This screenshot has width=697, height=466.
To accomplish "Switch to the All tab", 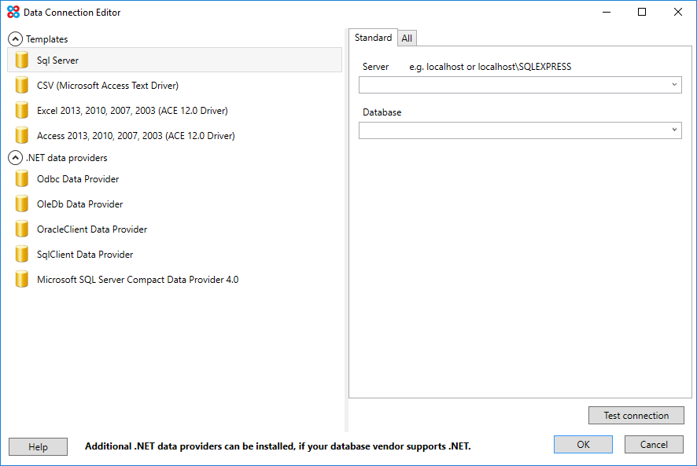I will click(x=407, y=38).
